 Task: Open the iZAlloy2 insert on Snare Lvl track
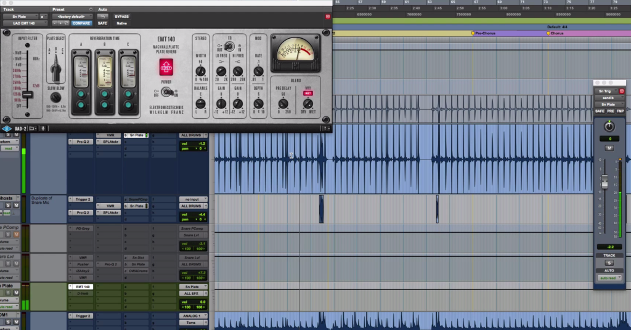point(83,271)
